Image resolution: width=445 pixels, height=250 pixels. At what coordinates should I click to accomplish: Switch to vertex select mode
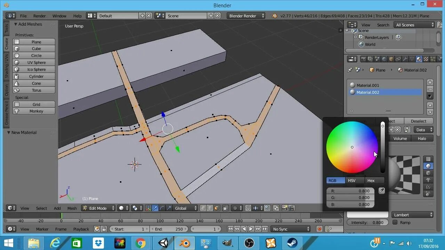pos(203,208)
